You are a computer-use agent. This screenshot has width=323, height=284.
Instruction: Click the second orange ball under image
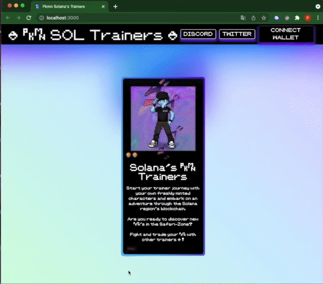pos(135,155)
